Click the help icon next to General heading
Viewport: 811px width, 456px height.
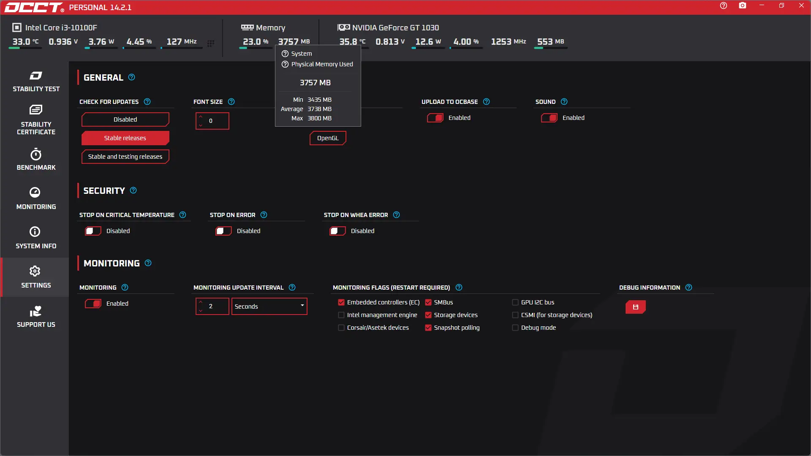(131, 77)
